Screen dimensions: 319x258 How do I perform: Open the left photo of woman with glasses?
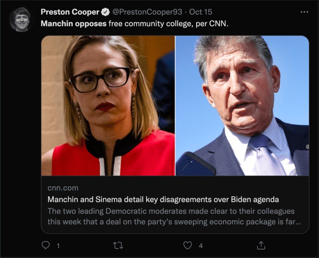coord(108,106)
